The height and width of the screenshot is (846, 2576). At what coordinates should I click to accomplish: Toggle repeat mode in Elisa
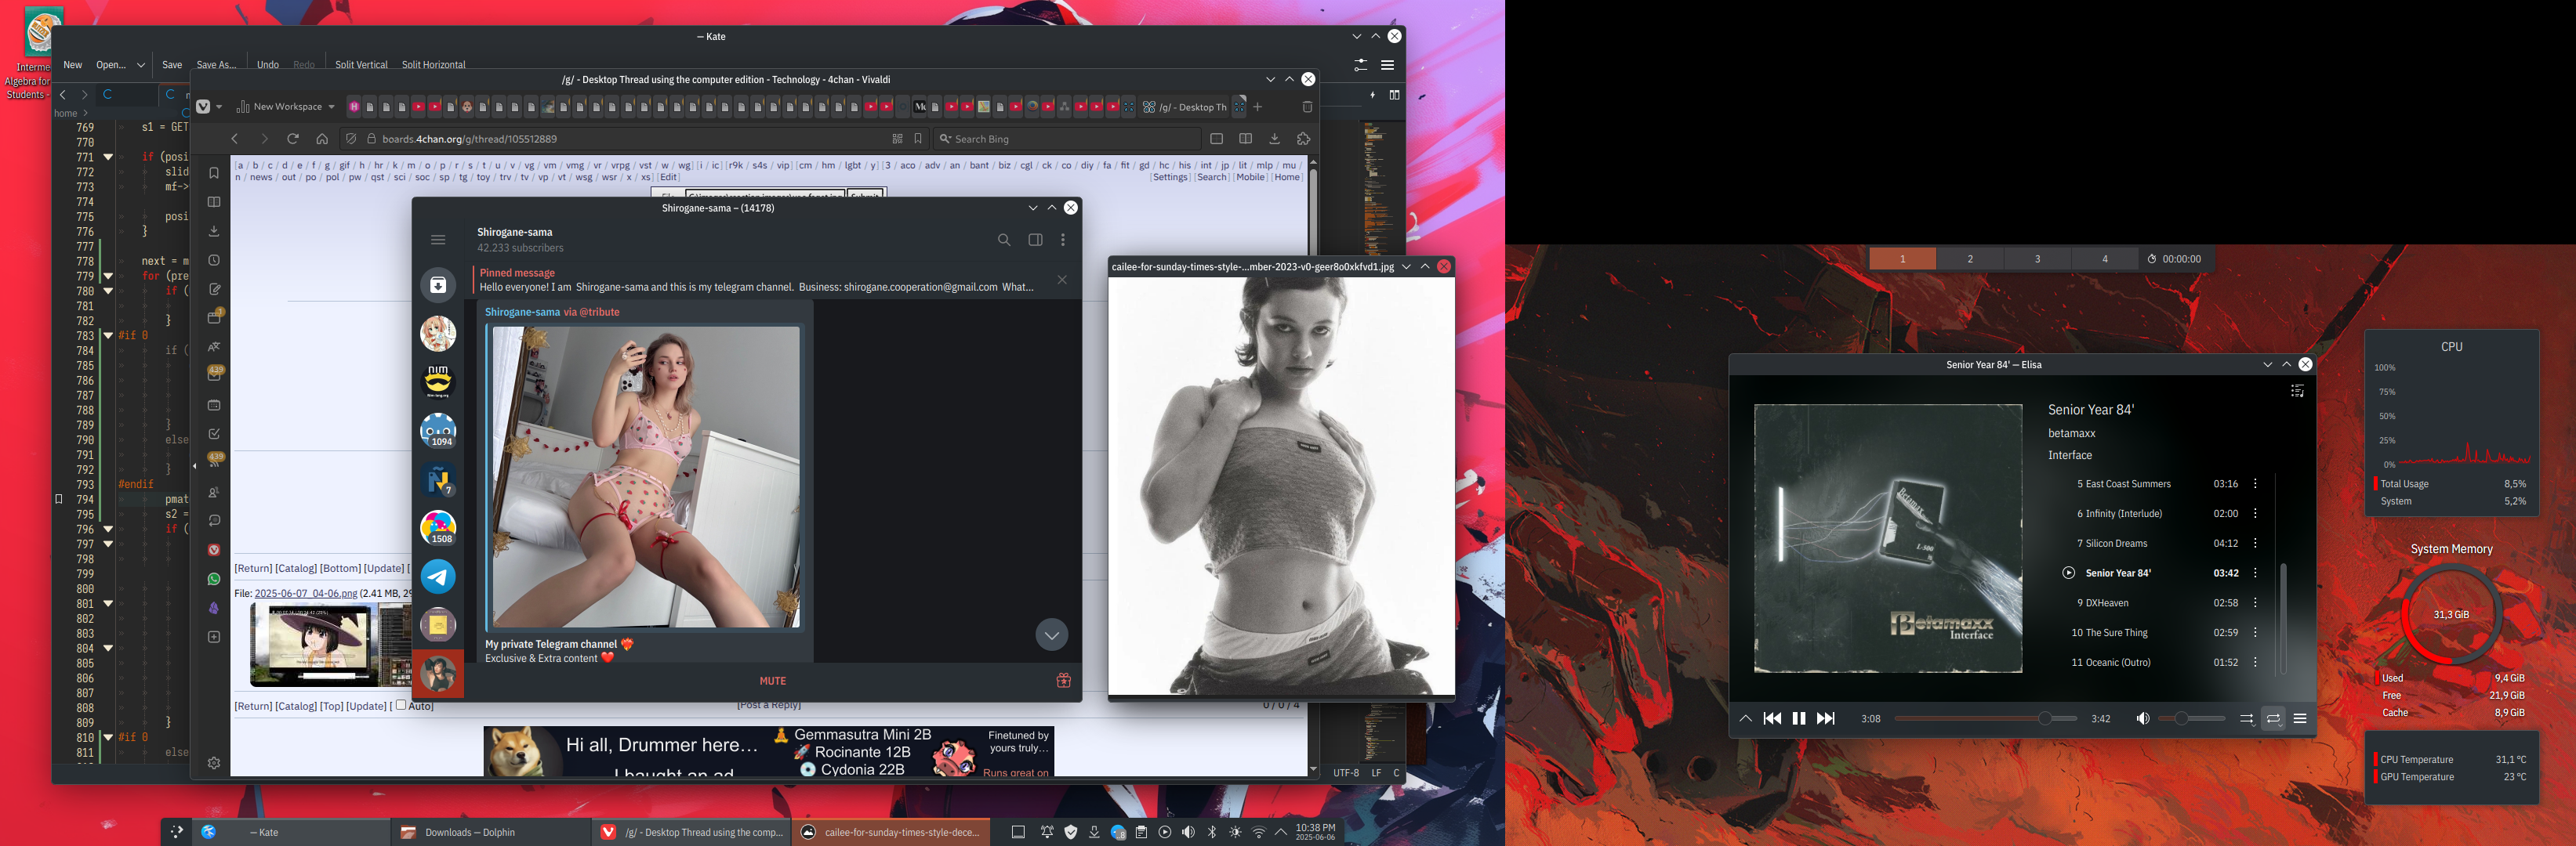[2273, 718]
